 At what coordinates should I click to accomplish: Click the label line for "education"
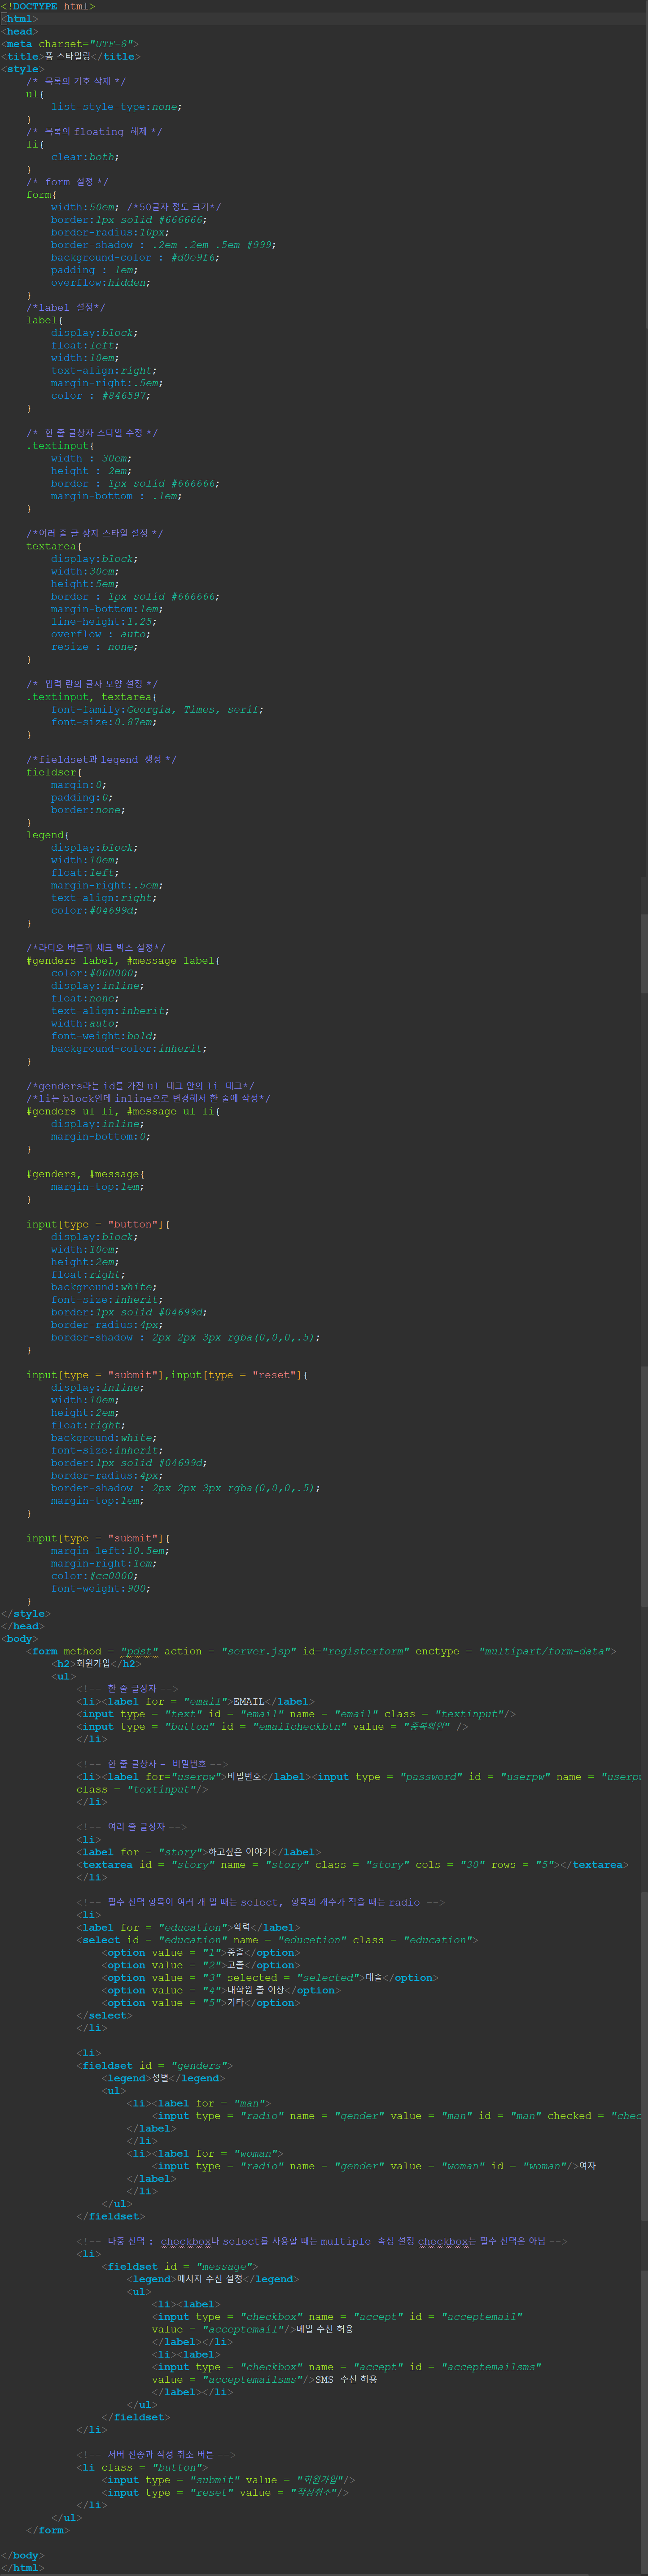[189, 1927]
